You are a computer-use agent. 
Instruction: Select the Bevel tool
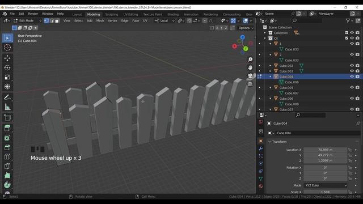(x=7, y=147)
